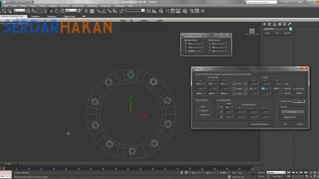The image size is (319, 179).
Task: Click Reset All Parameters button
Action: tap(260, 124)
